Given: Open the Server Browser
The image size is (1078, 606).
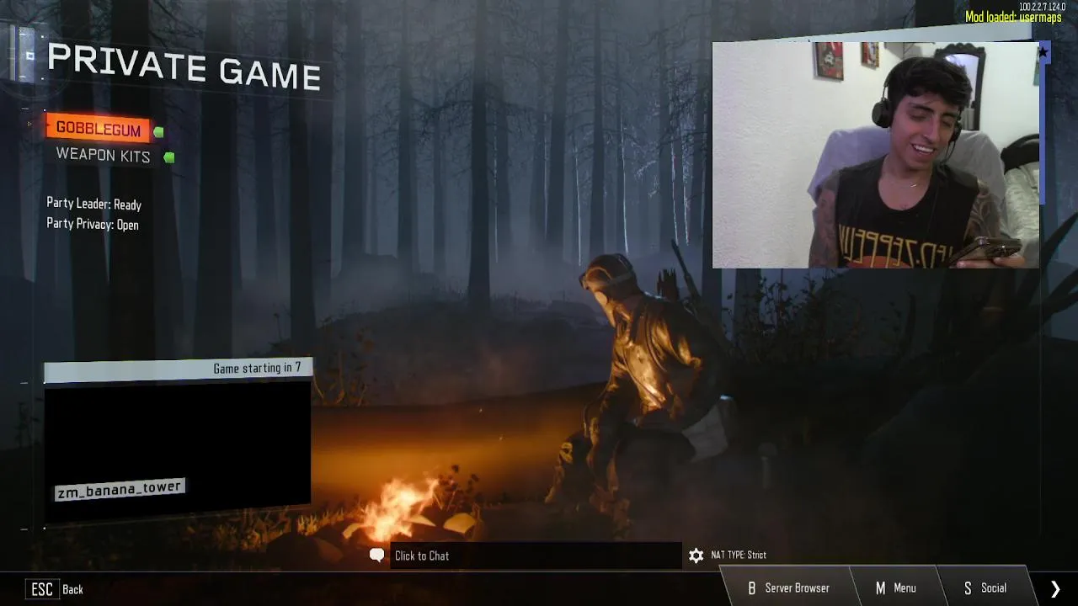Looking at the screenshot, I should pos(788,588).
